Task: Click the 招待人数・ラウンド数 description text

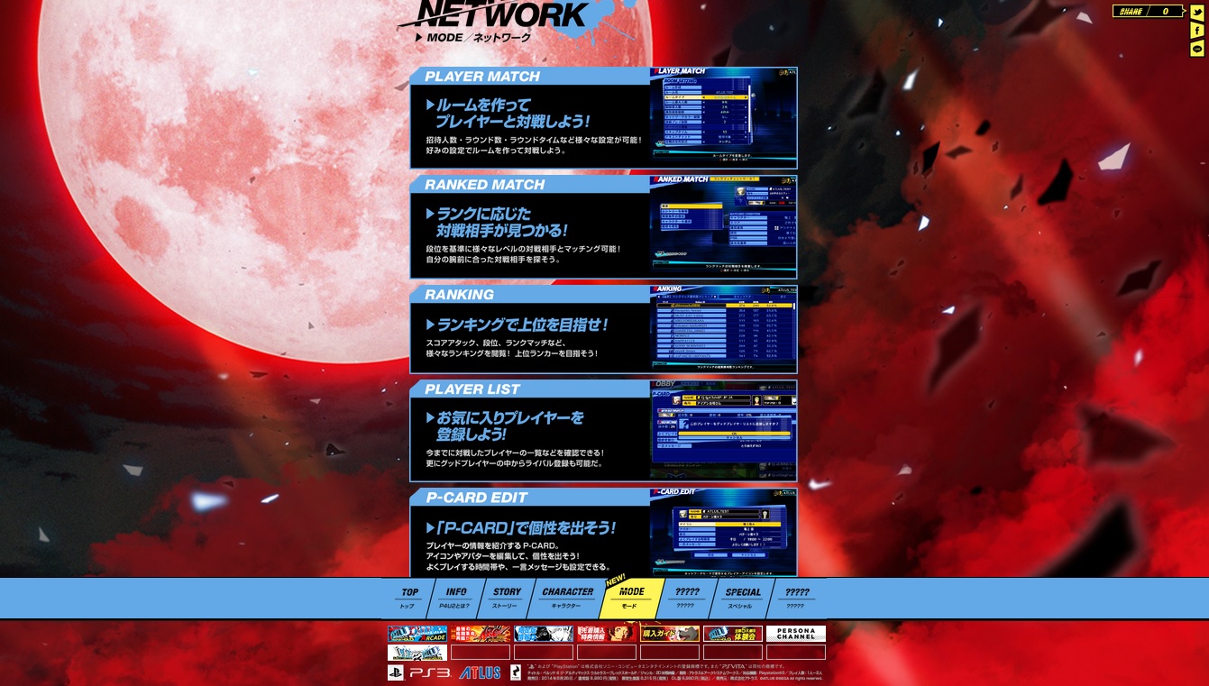Action: 534,145
